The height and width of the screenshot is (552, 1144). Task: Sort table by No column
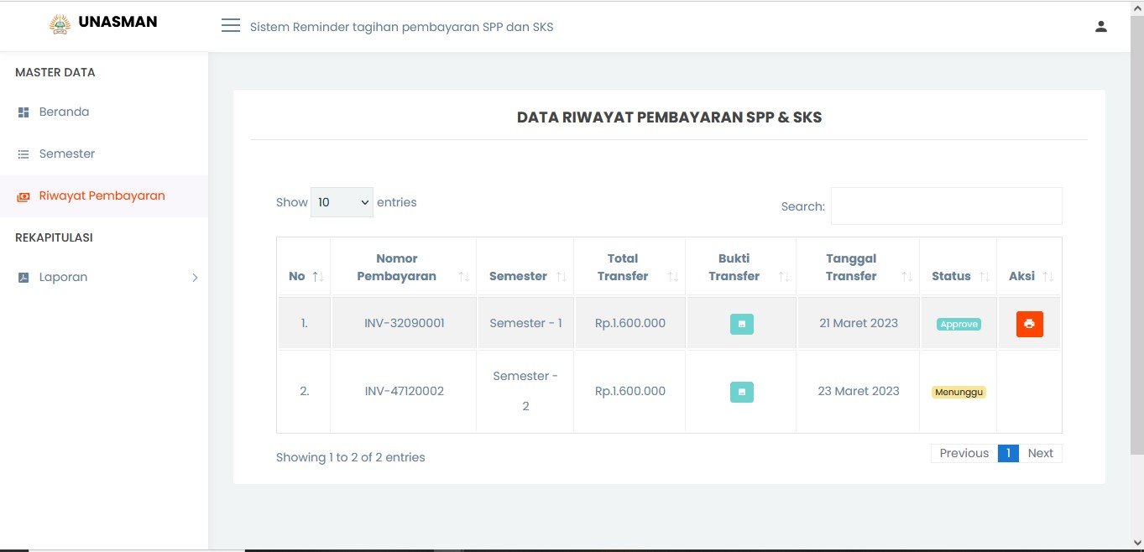point(304,276)
